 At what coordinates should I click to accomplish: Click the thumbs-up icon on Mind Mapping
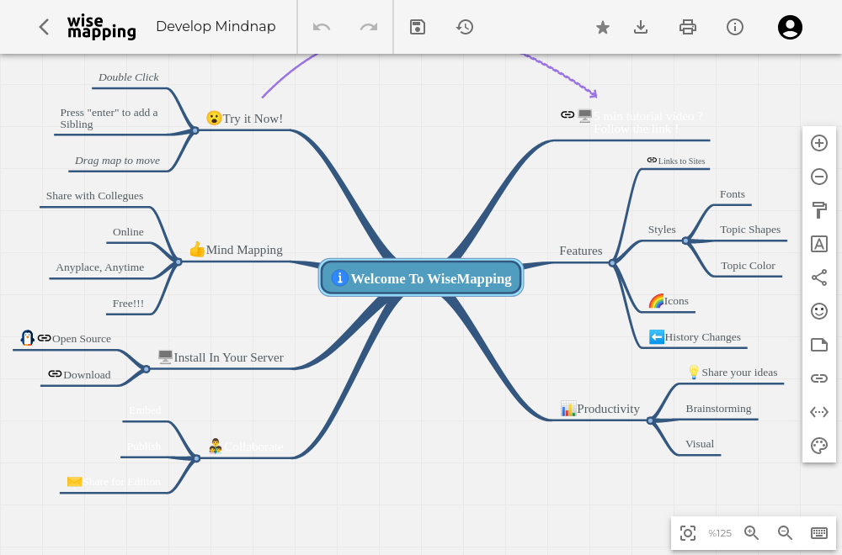click(197, 250)
